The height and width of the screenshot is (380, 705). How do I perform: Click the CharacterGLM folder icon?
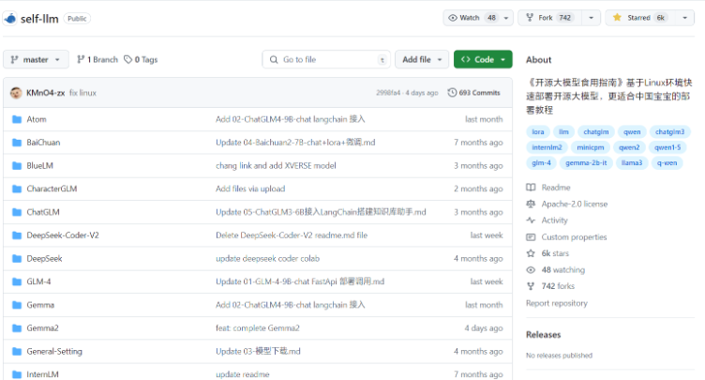(x=17, y=189)
